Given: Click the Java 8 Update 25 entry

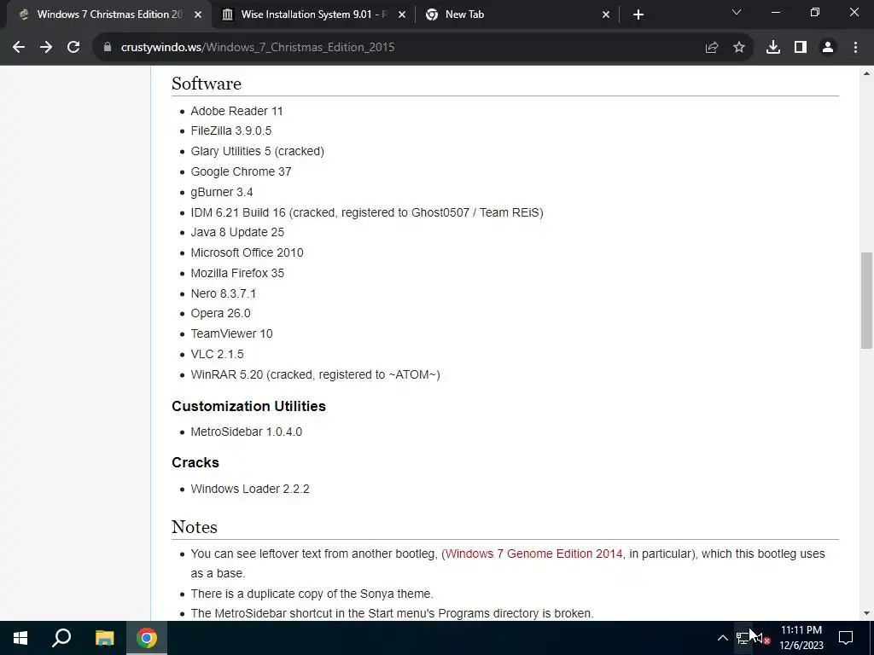Looking at the screenshot, I should click(x=237, y=232).
